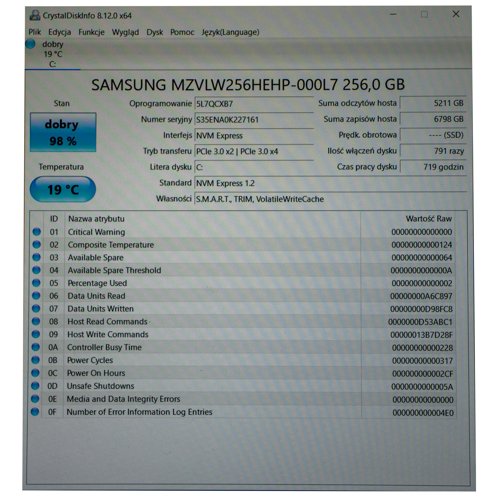Click raw value 00000000A6C897
Screen dimensions: 497x497
(421, 296)
